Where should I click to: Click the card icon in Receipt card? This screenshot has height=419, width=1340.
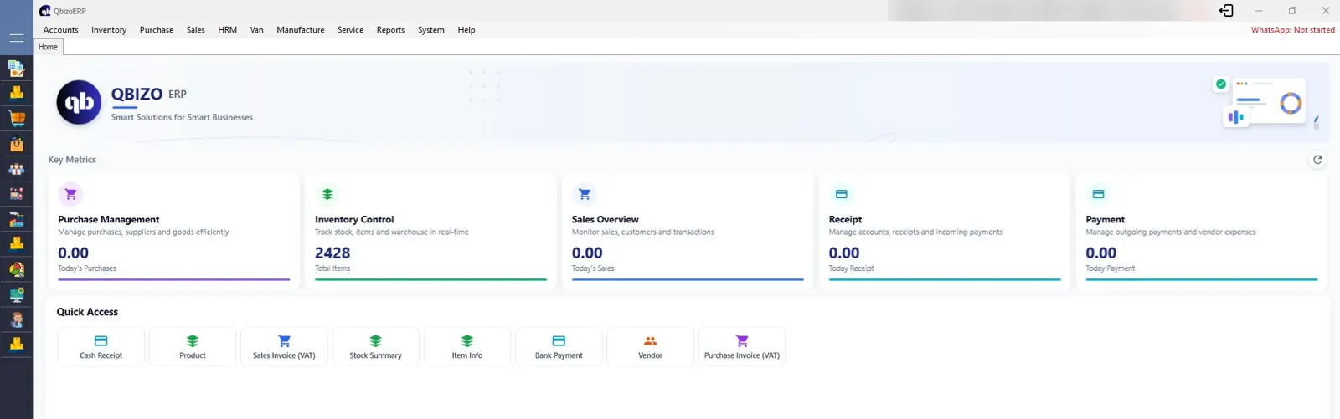[x=842, y=194]
